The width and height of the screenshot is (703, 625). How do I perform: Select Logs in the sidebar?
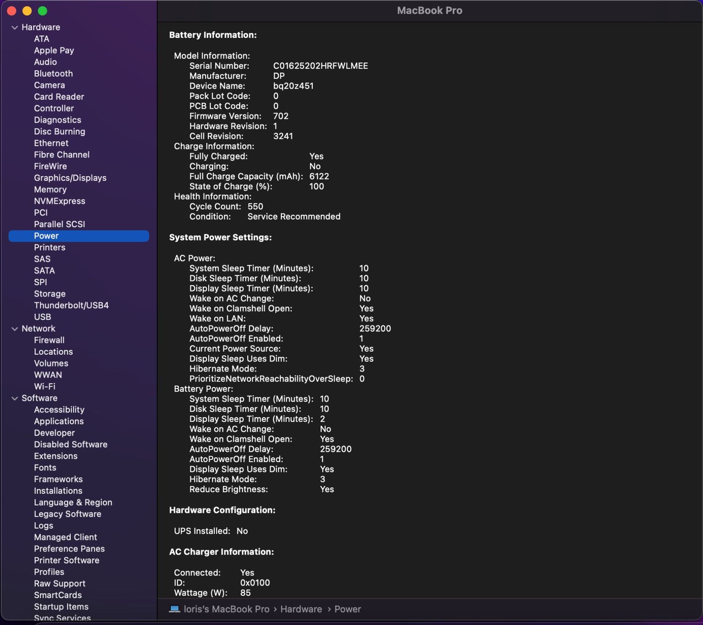(44, 525)
